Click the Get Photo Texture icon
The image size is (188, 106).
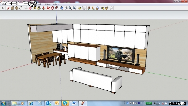103,8
